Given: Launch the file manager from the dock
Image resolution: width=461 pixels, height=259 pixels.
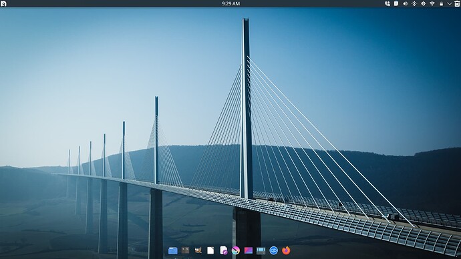Looking at the screenshot, I should pyautogui.click(x=173, y=250).
